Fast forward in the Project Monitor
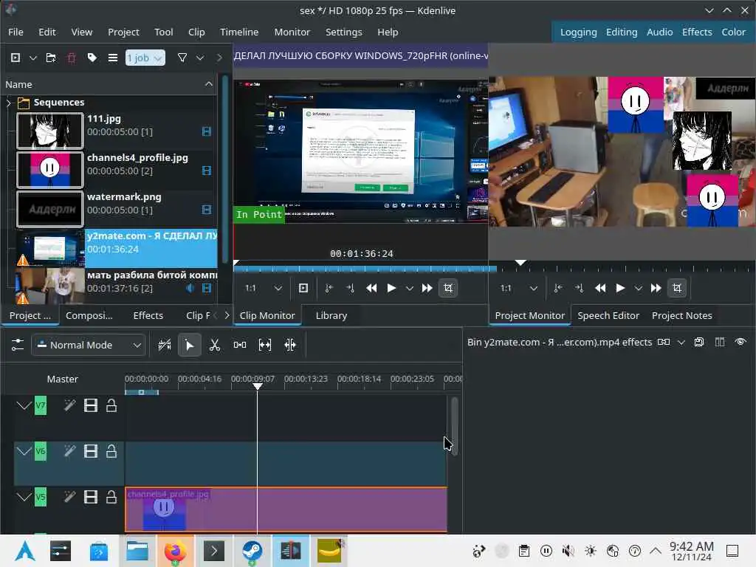Screen dimensions: 756x567 pyautogui.click(x=656, y=289)
